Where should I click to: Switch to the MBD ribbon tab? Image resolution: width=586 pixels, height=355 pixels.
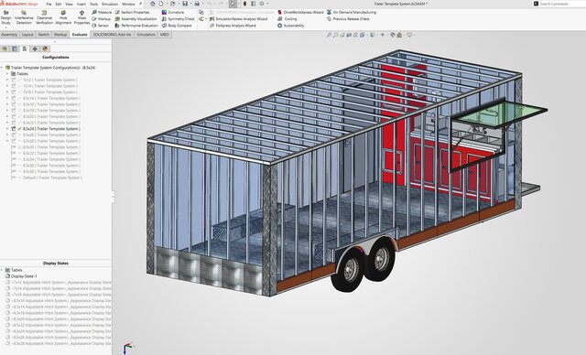[x=165, y=35]
